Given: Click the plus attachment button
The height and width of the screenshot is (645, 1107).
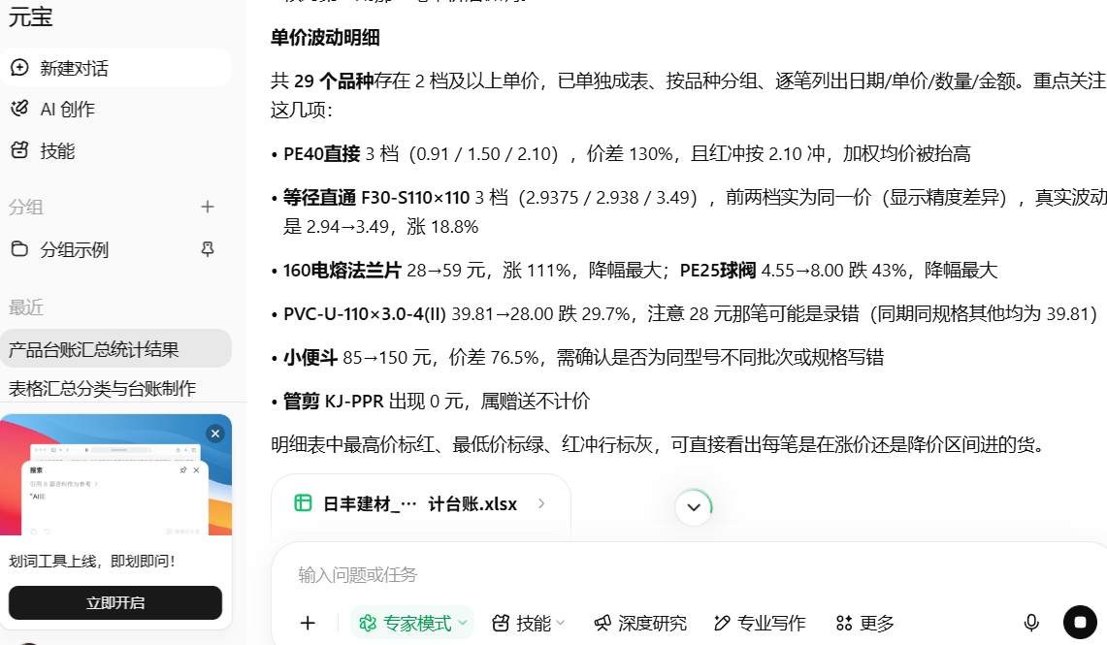Looking at the screenshot, I should [x=308, y=623].
